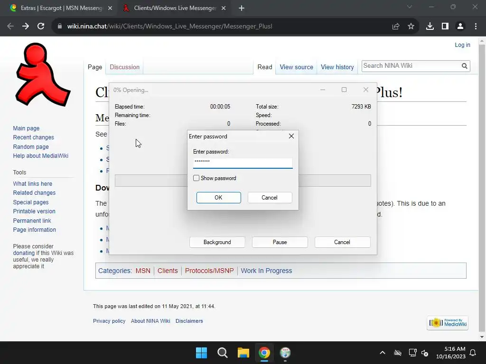Click Background button in extraction window
The image size is (486, 364).
pyautogui.click(x=217, y=242)
